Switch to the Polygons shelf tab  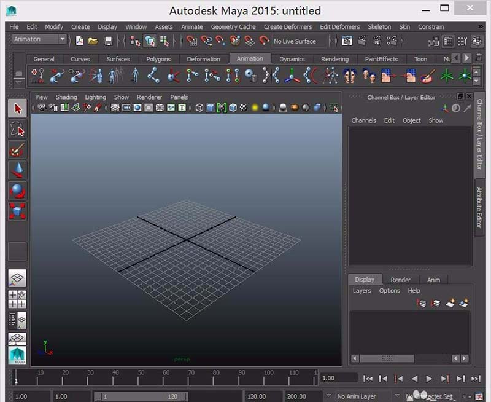tap(158, 59)
